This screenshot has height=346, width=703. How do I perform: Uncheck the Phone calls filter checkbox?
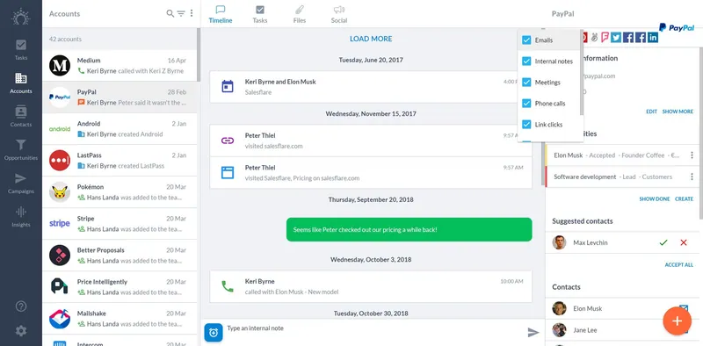coord(526,104)
